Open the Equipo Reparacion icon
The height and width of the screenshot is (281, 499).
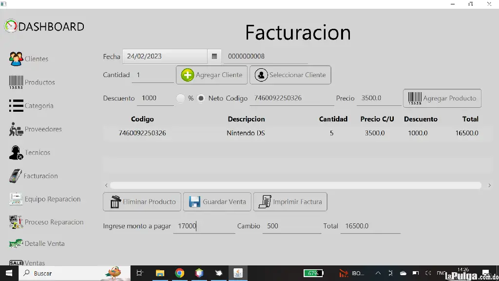(x=16, y=199)
